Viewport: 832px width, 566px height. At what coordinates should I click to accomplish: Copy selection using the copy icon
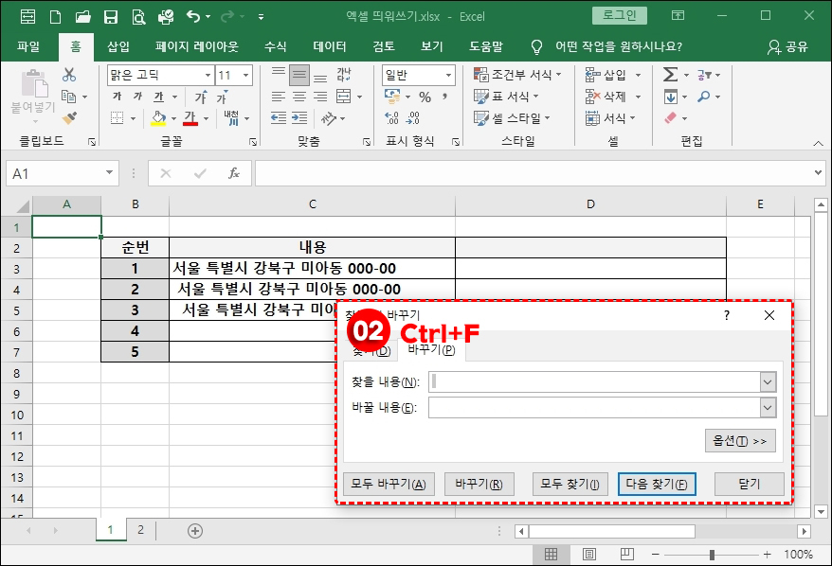pyautogui.click(x=68, y=97)
